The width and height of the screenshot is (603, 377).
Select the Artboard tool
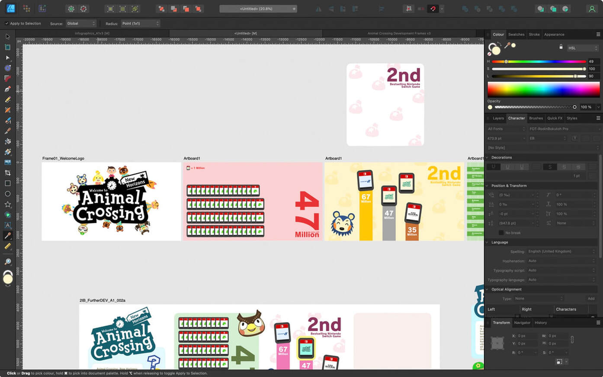tap(7, 47)
